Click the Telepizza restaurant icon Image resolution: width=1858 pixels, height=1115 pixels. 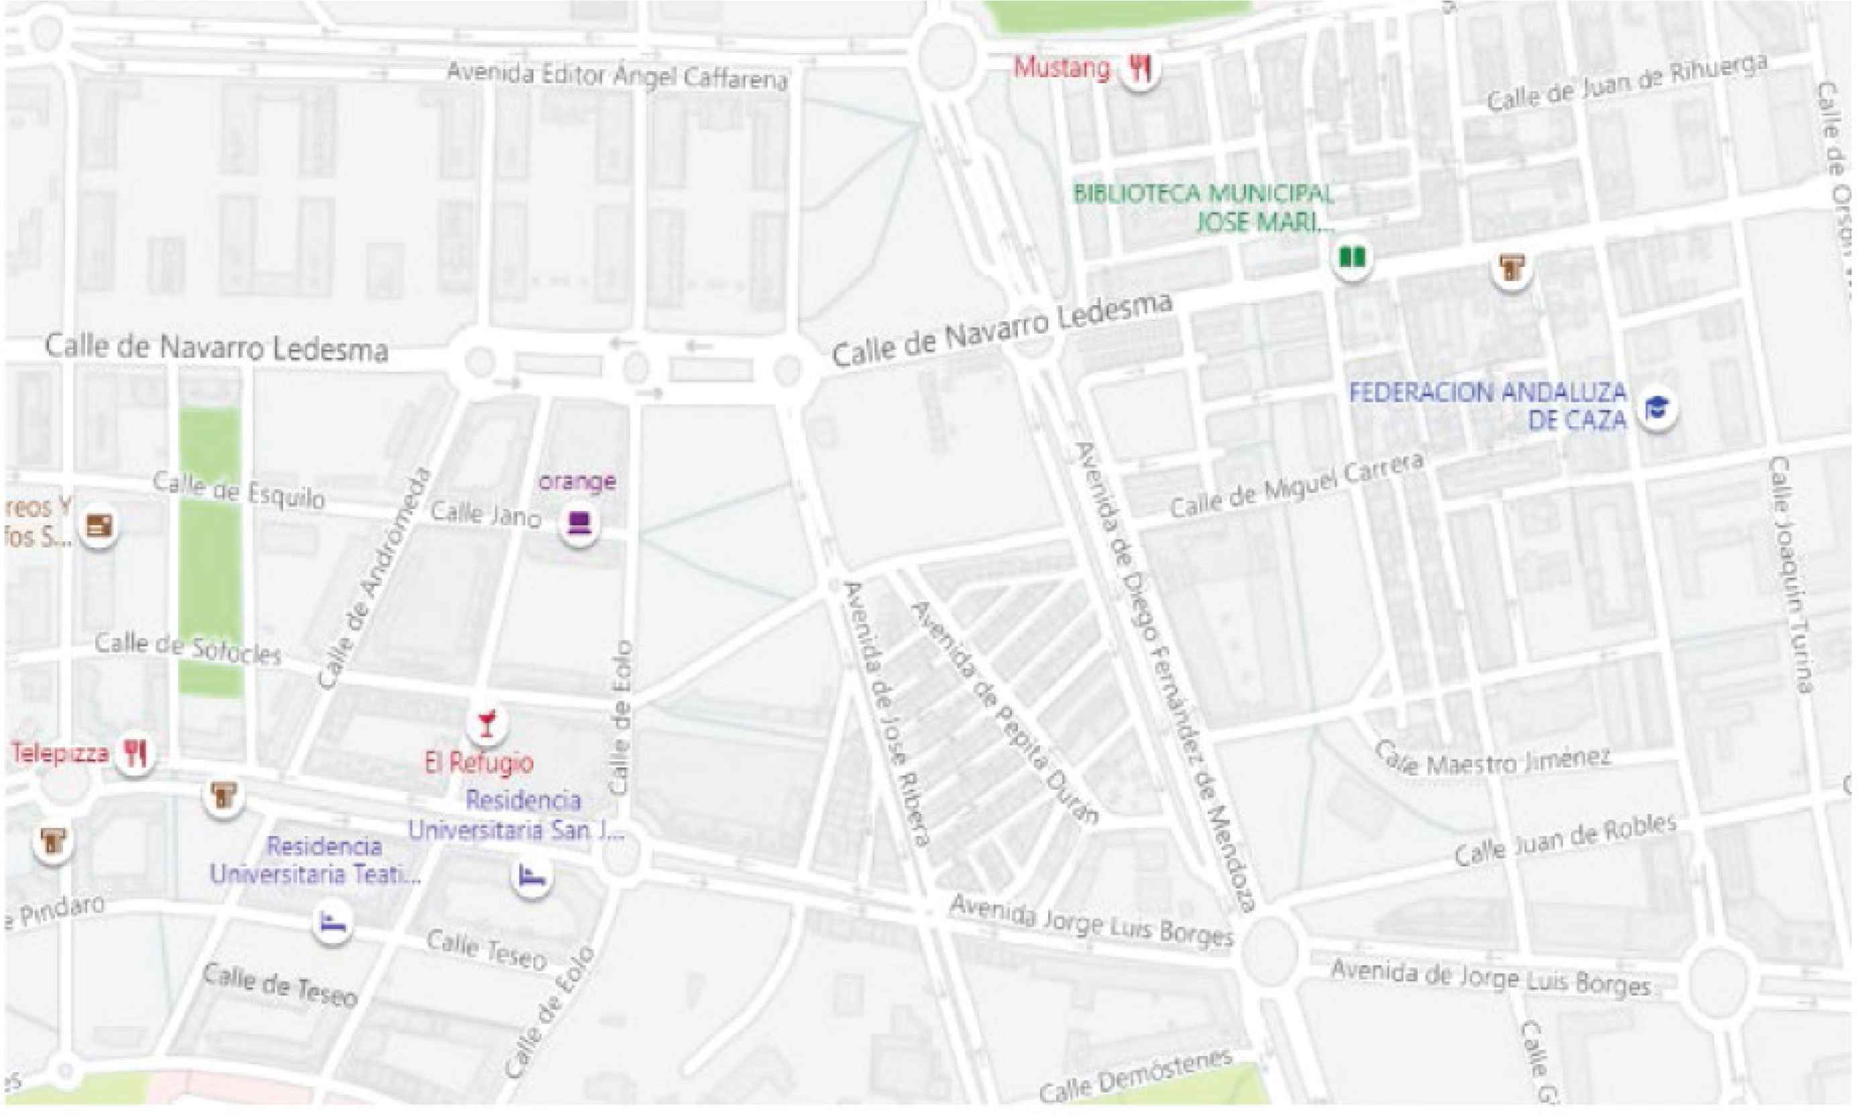[x=136, y=753]
